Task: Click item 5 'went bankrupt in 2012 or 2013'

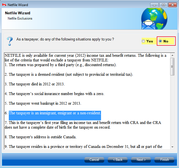Action: (43, 103)
